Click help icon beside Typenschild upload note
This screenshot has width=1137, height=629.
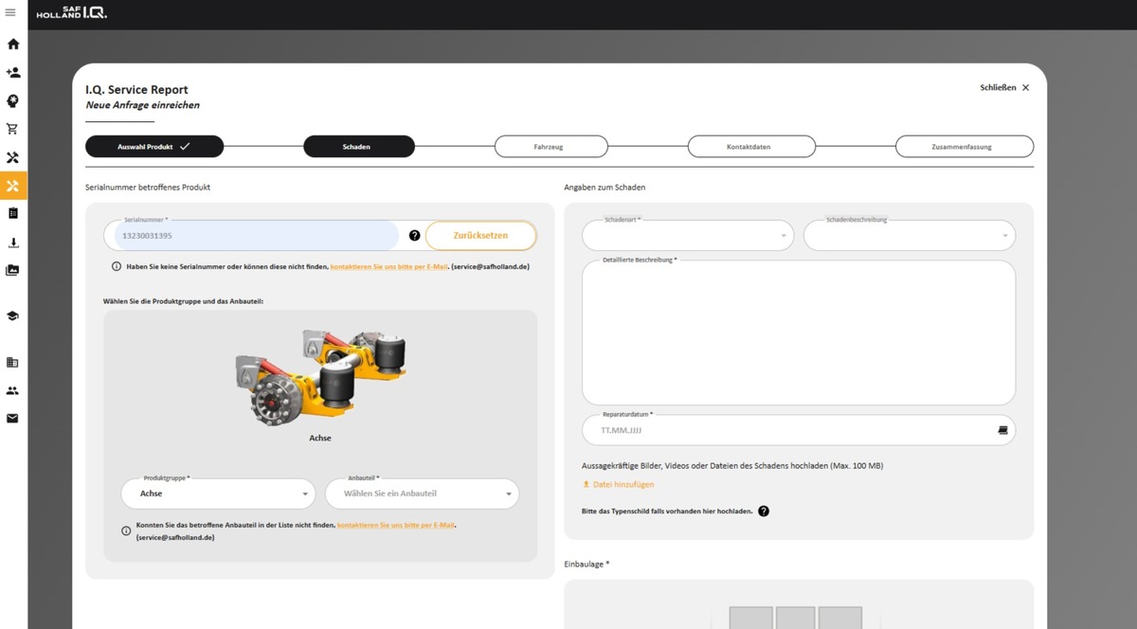point(764,512)
